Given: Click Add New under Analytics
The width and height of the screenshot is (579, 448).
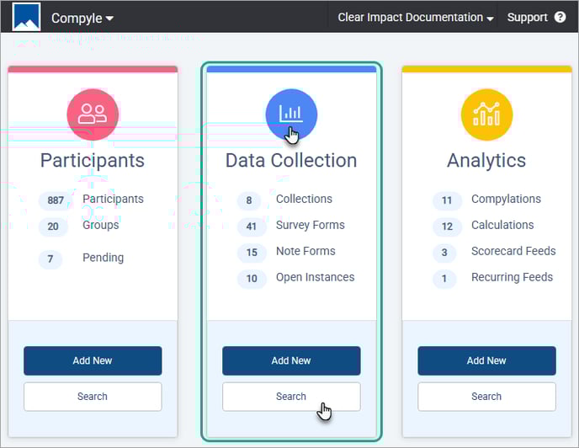Looking at the screenshot, I should click(x=486, y=360).
